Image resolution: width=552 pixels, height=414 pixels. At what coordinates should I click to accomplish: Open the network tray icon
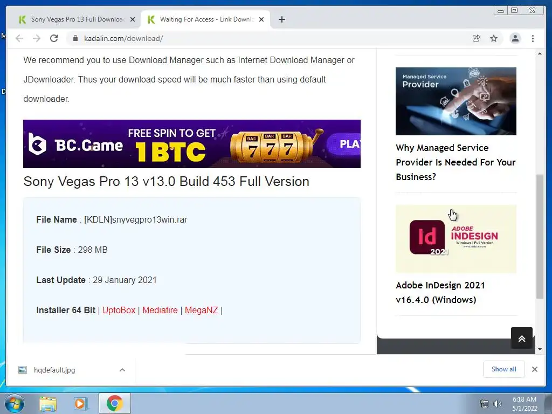[485, 404]
